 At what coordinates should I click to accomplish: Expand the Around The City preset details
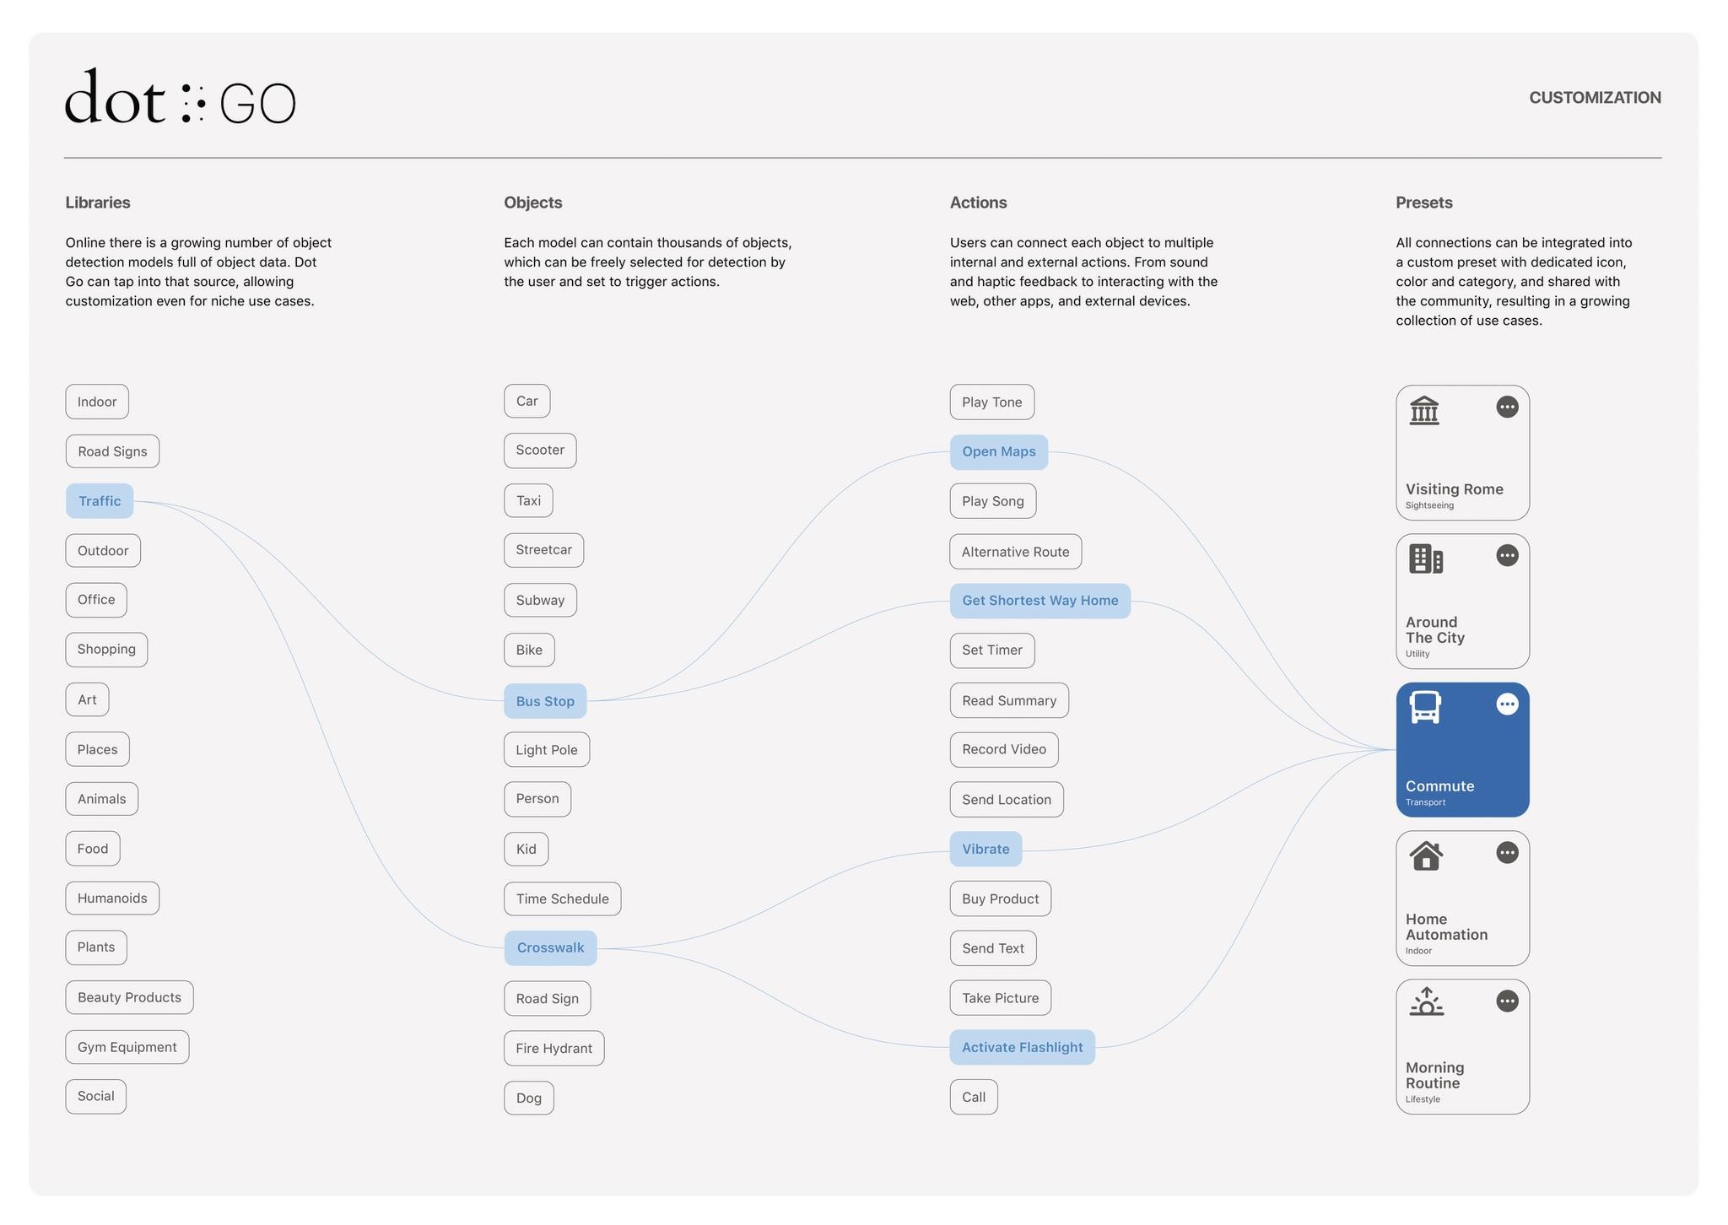click(x=1507, y=555)
